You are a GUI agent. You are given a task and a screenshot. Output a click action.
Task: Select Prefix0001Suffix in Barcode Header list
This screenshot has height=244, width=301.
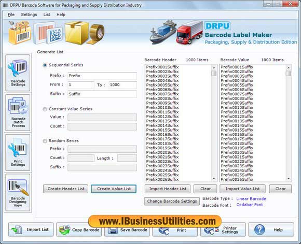(162, 67)
